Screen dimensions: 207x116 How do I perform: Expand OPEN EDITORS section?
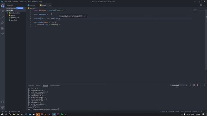point(11,8)
